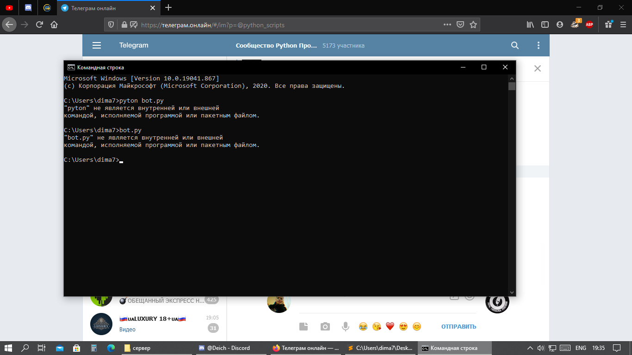Viewport: 632px width, 355px height.
Task: Open Windows Start menu
Action: 8,348
